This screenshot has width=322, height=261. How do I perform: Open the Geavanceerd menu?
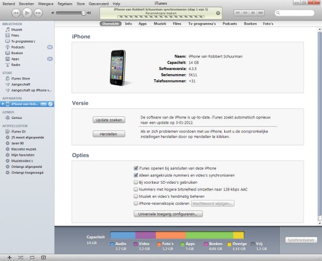click(98, 4)
